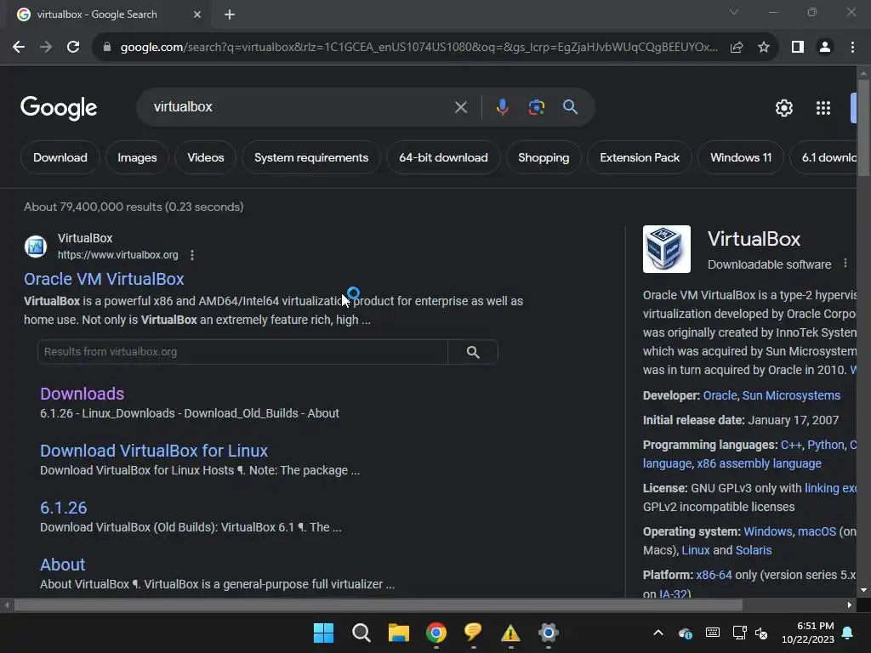Image resolution: width=871 pixels, height=653 pixels.
Task: Close the virtualbox Google Search tab
Action: tap(197, 14)
